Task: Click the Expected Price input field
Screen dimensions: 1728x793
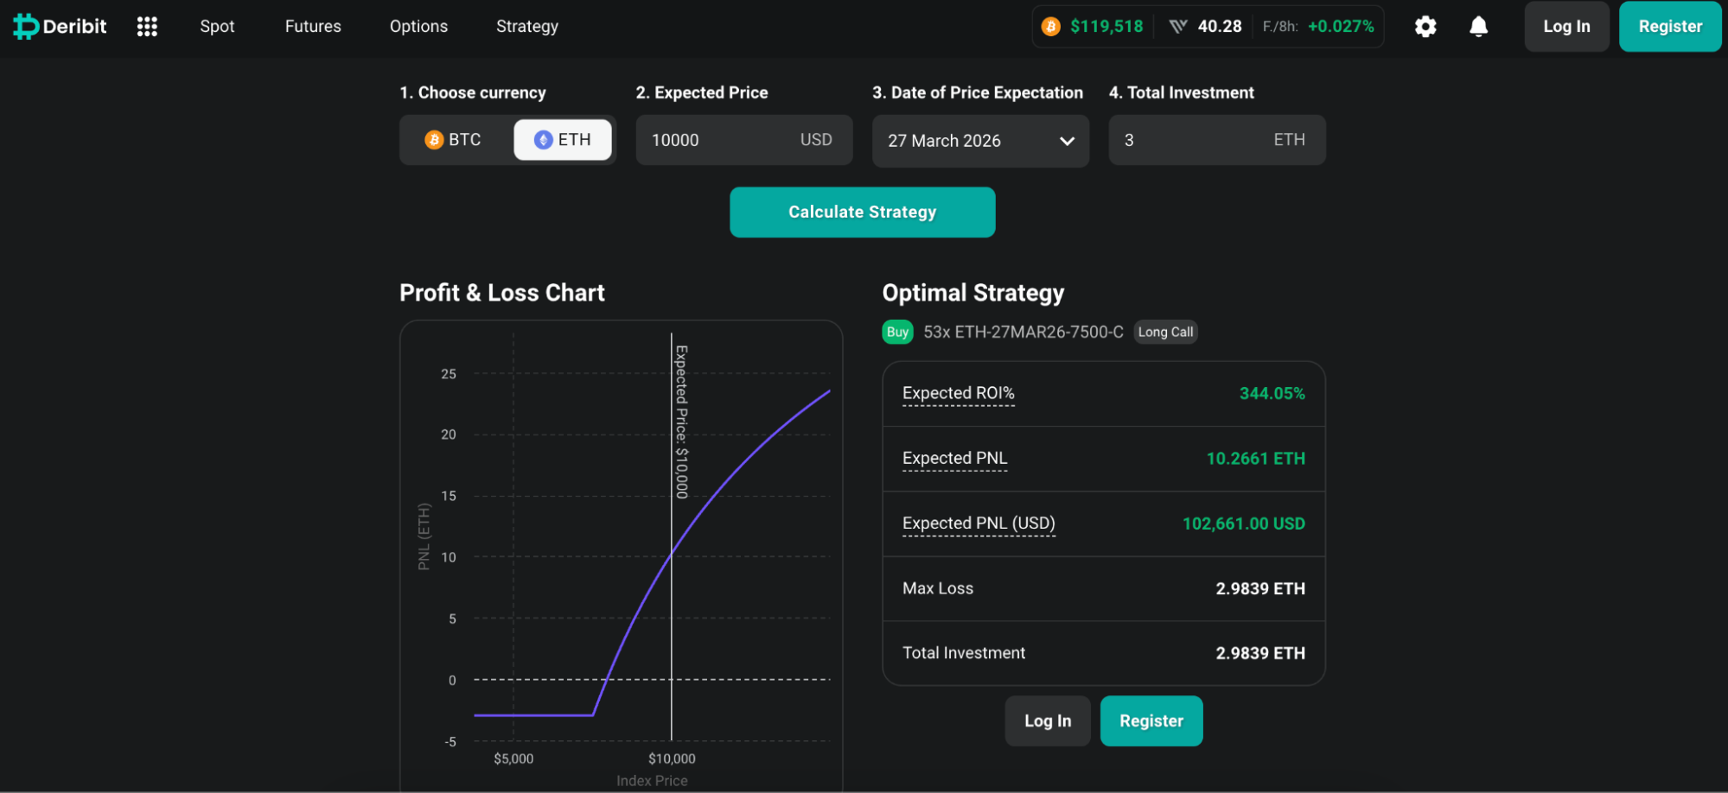Action: coord(743,139)
